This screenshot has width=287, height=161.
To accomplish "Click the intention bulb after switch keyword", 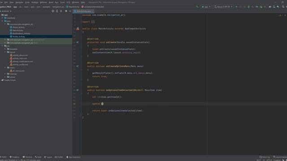I will point(102,104).
